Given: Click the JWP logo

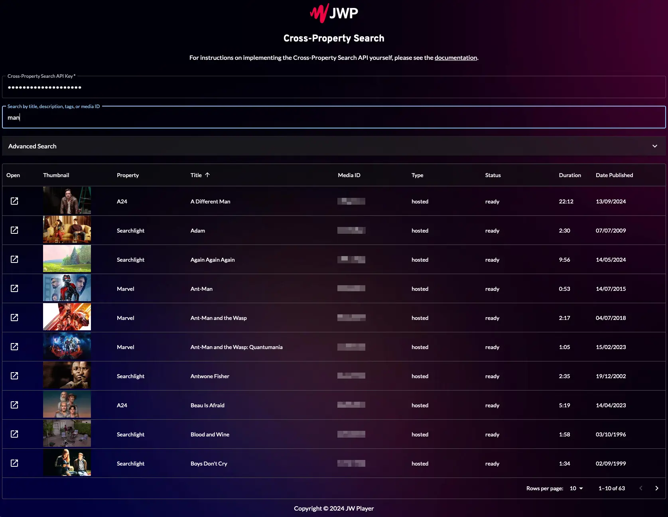Looking at the screenshot, I should (334, 13).
